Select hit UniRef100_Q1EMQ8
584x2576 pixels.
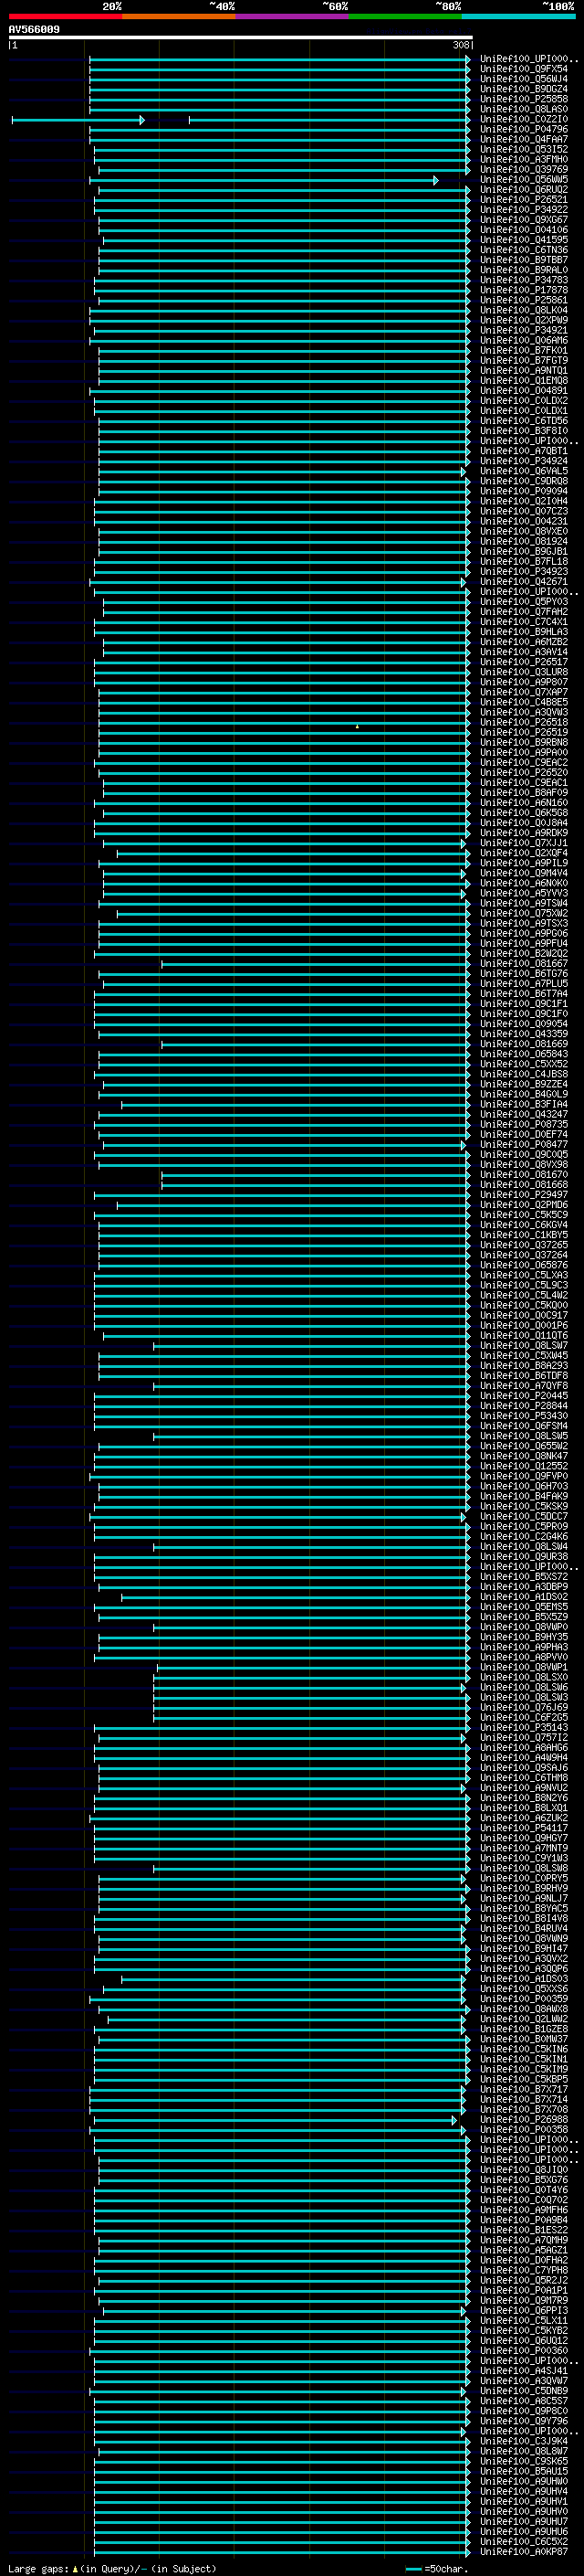pyautogui.click(x=524, y=381)
